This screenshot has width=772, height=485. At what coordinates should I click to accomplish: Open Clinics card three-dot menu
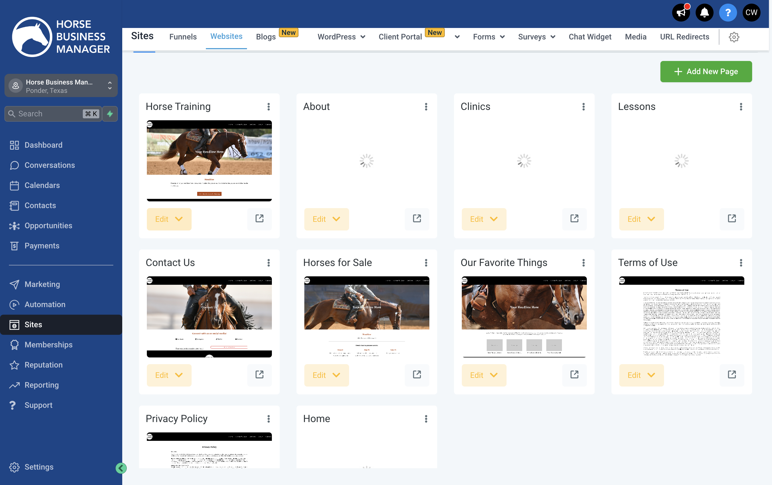(x=583, y=107)
